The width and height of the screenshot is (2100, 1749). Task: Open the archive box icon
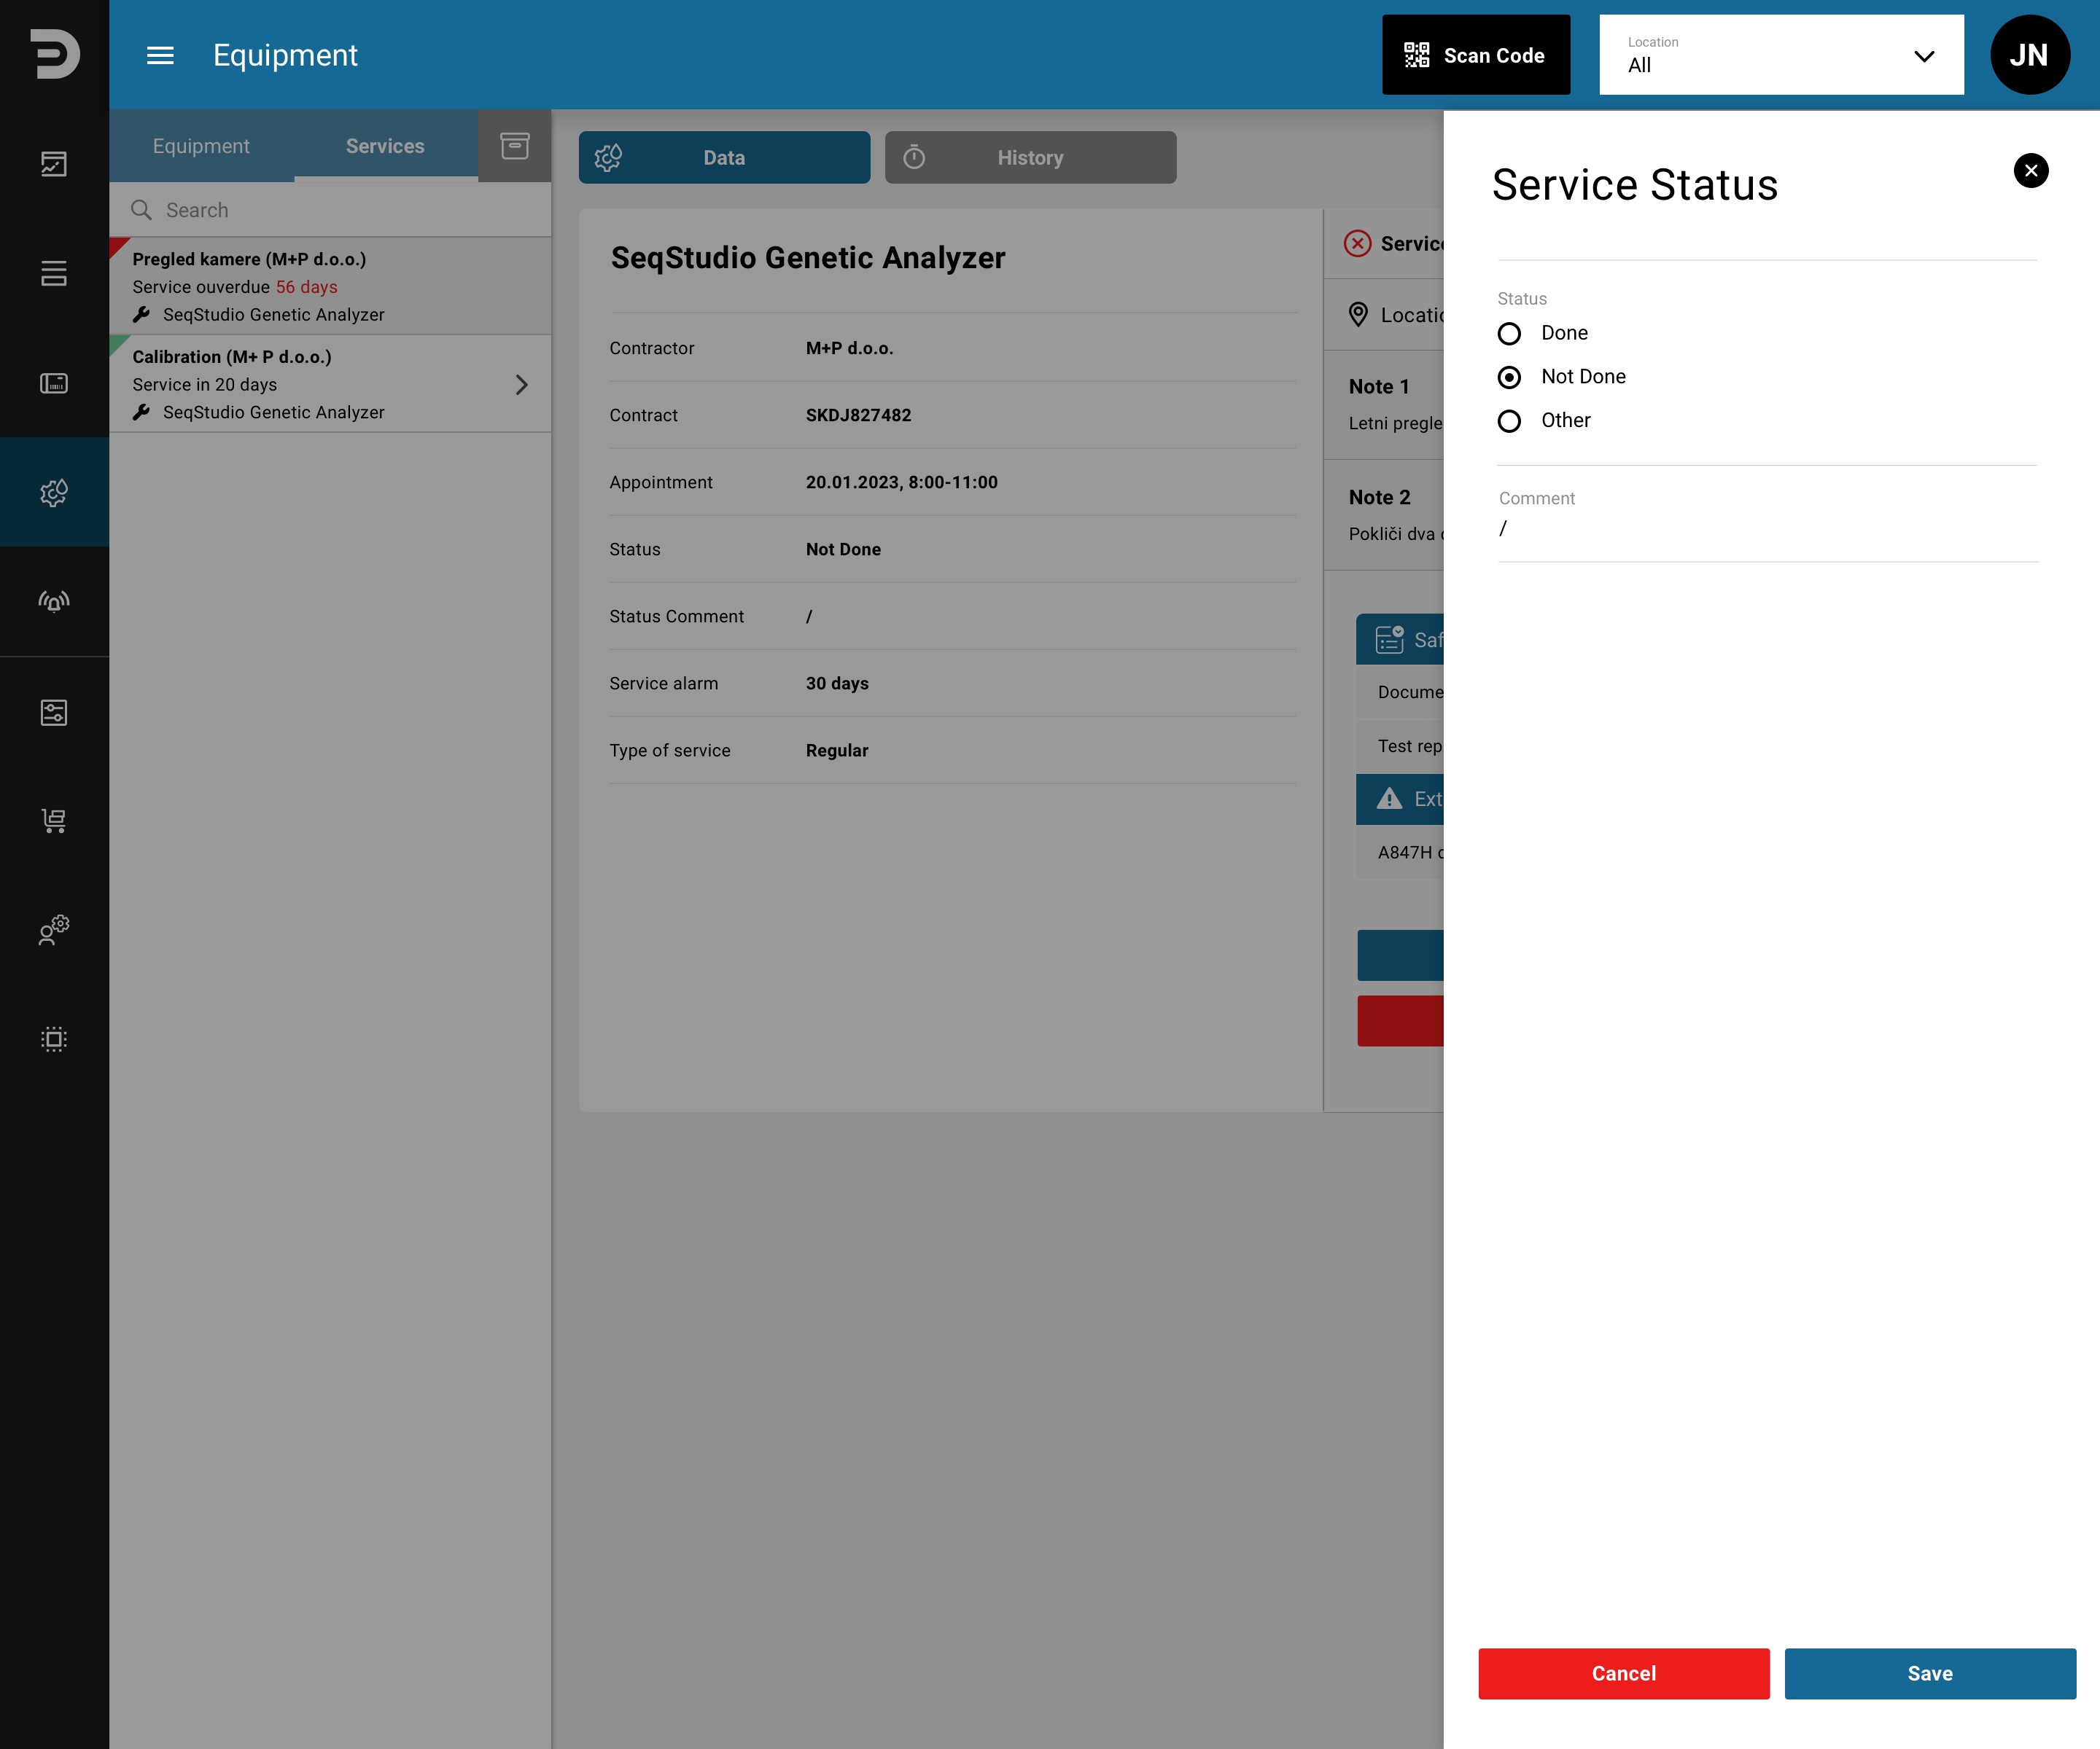click(x=515, y=146)
